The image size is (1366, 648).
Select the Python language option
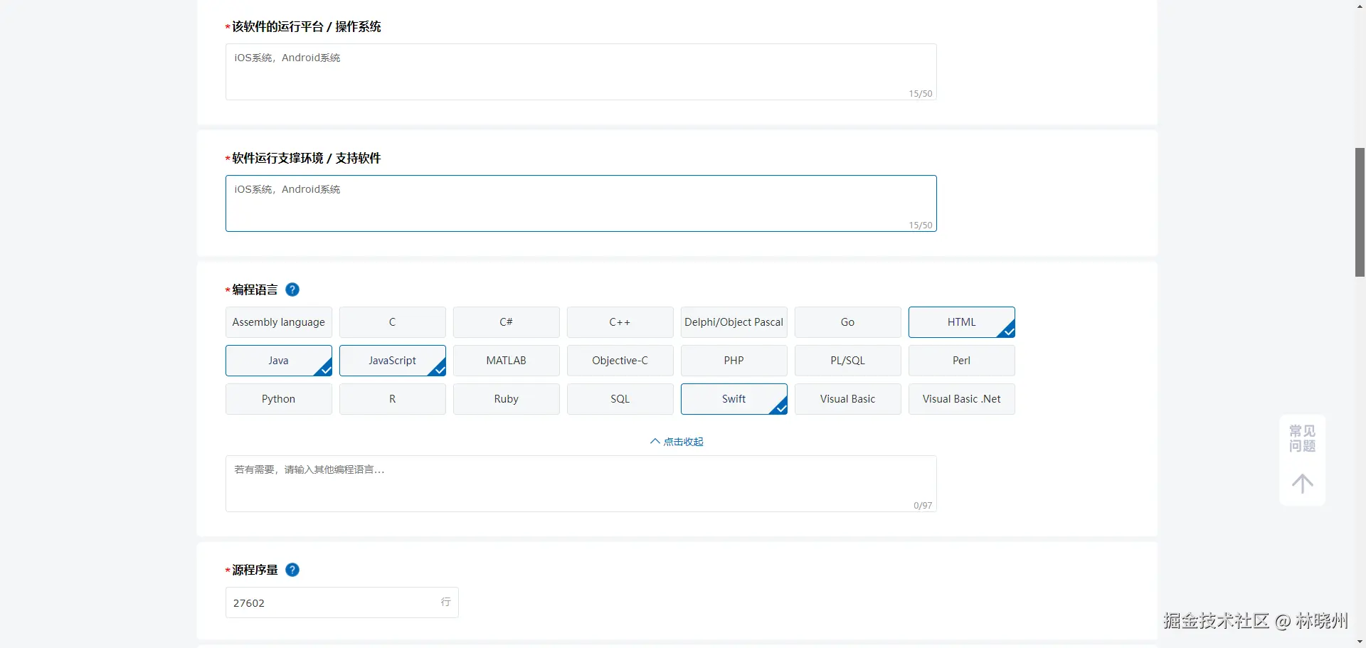(278, 399)
